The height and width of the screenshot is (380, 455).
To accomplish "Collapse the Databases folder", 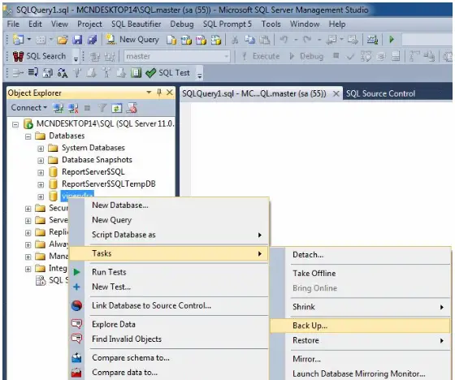I will point(28,136).
